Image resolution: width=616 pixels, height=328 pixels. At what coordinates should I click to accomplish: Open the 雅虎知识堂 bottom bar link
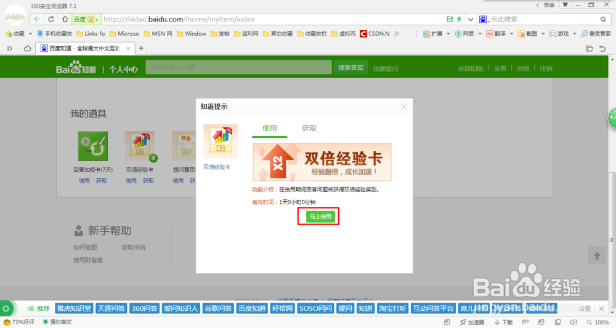(74, 308)
